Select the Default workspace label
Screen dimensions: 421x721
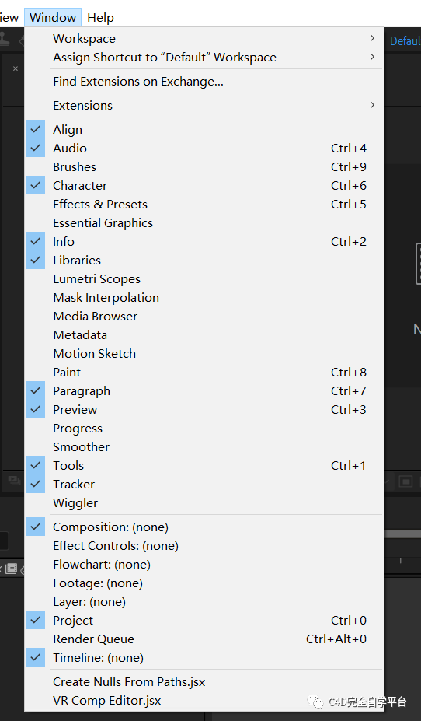405,41
